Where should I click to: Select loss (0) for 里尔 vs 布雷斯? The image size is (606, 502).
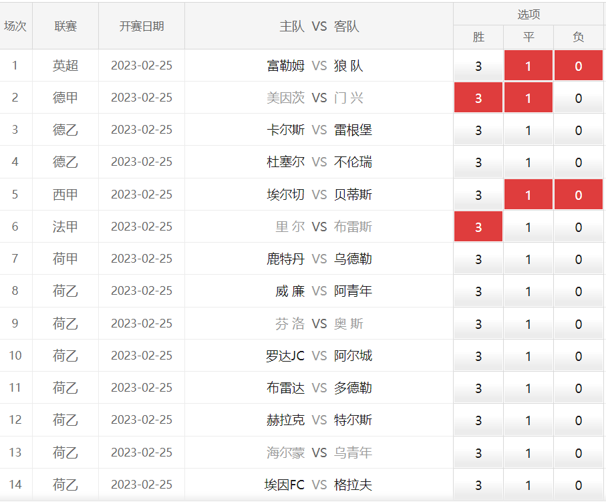[x=579, y=227]
